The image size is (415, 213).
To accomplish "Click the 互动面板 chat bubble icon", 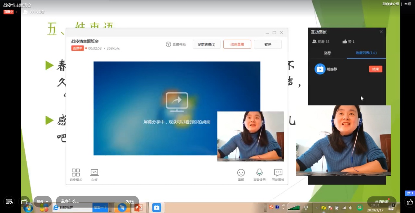I will click(278, 173).
